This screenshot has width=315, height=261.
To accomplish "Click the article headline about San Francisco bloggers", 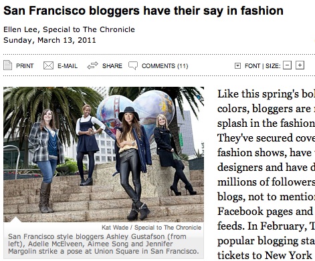I will (x=143, y=11).
